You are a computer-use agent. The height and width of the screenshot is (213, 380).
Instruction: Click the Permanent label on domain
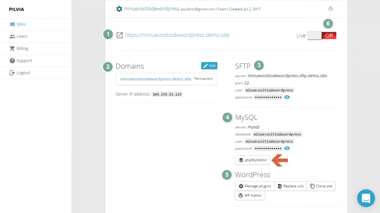(203, 79)
